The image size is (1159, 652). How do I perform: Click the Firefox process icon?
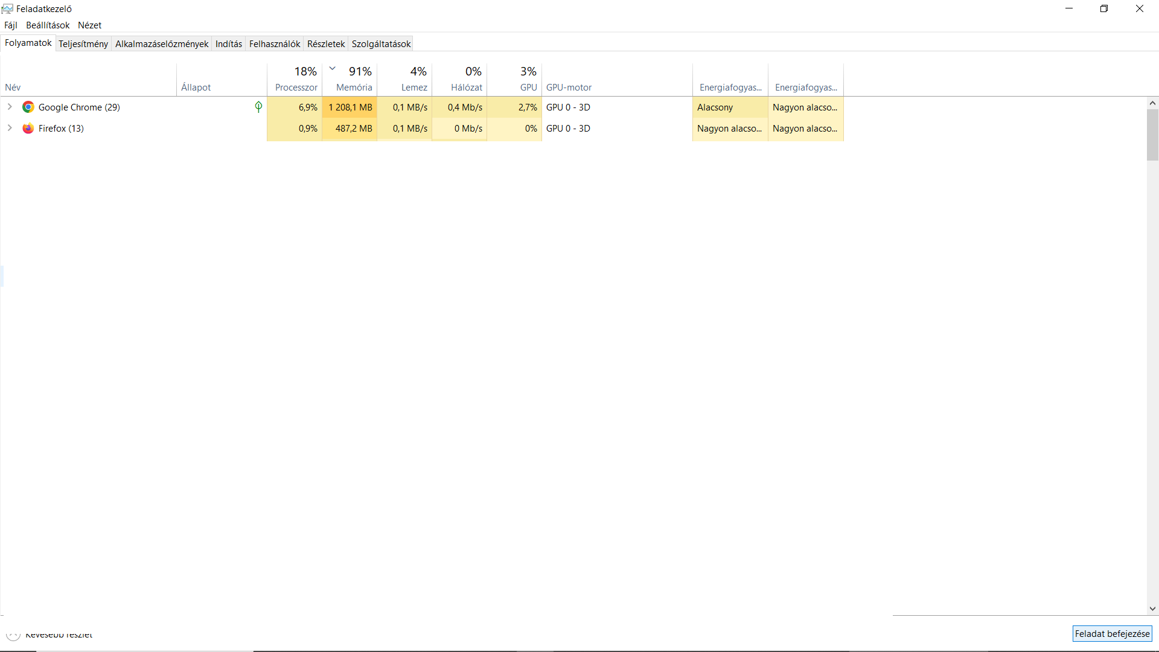(x=28, y=129)
